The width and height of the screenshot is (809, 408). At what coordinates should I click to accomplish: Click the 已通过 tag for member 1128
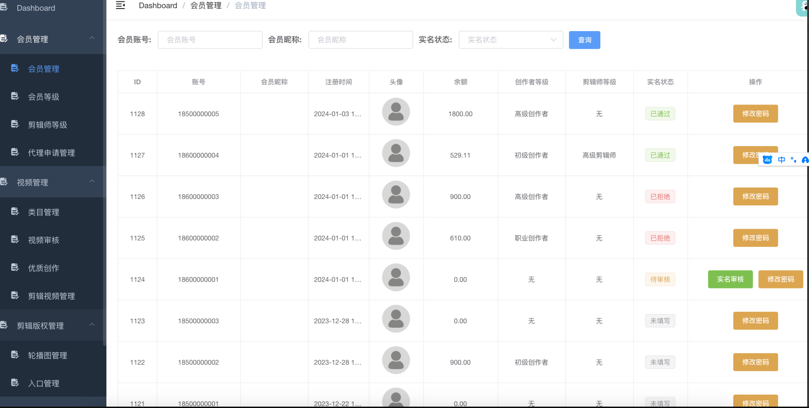(x=660, y=114)
